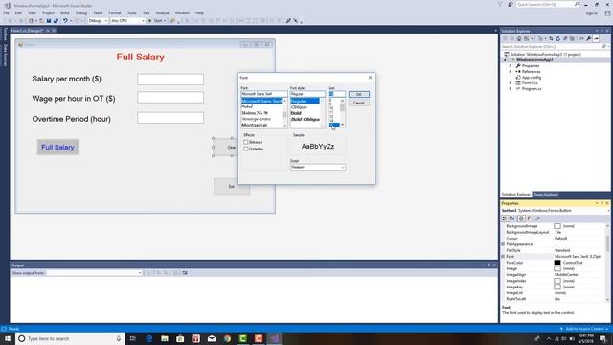The height and width of the screenshot is (345, 613).
Task: Open the Format menu
Action: click(x=115, y=12)
